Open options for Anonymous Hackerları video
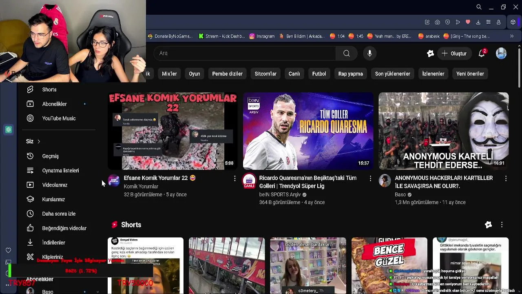Image resolution: width=522 pixels, height=294 pixels. tap(506, 178)
